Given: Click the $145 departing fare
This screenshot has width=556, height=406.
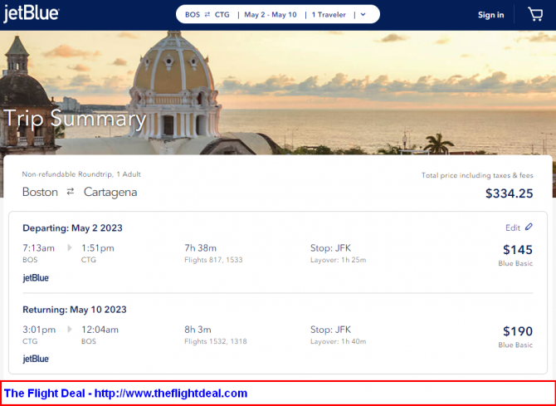Looking at the screenshot, I should point(518,250).
